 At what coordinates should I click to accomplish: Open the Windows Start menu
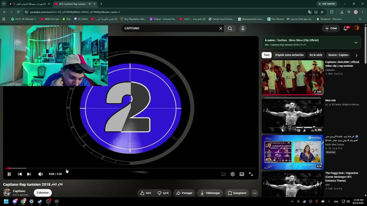(6, 201)
